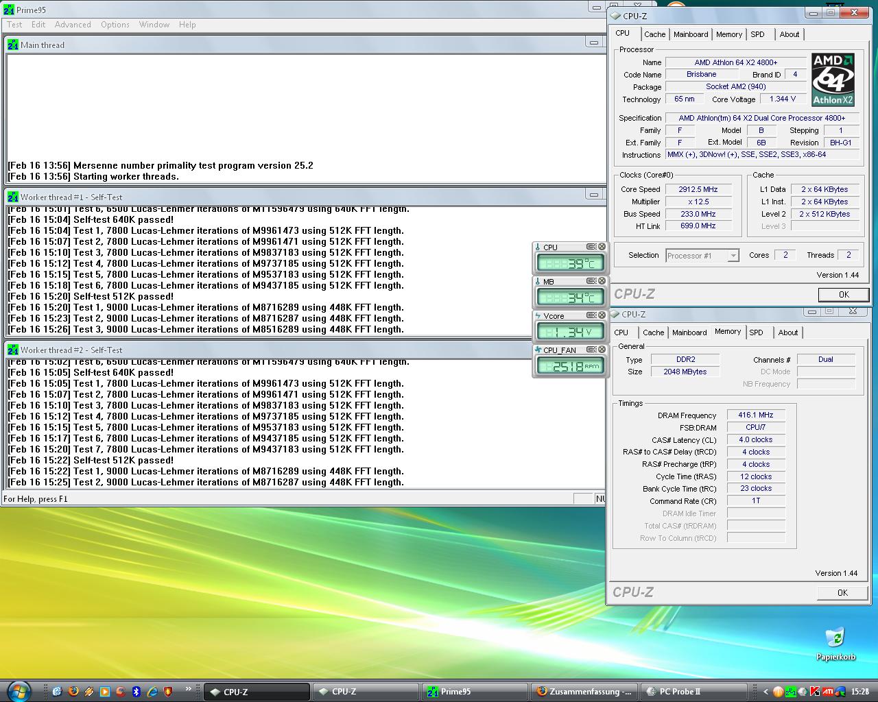Image resolution: width=878 pixels, height=702 pixels.
Task: Click the taskbar clock showing 15:28
Action: 859,692
